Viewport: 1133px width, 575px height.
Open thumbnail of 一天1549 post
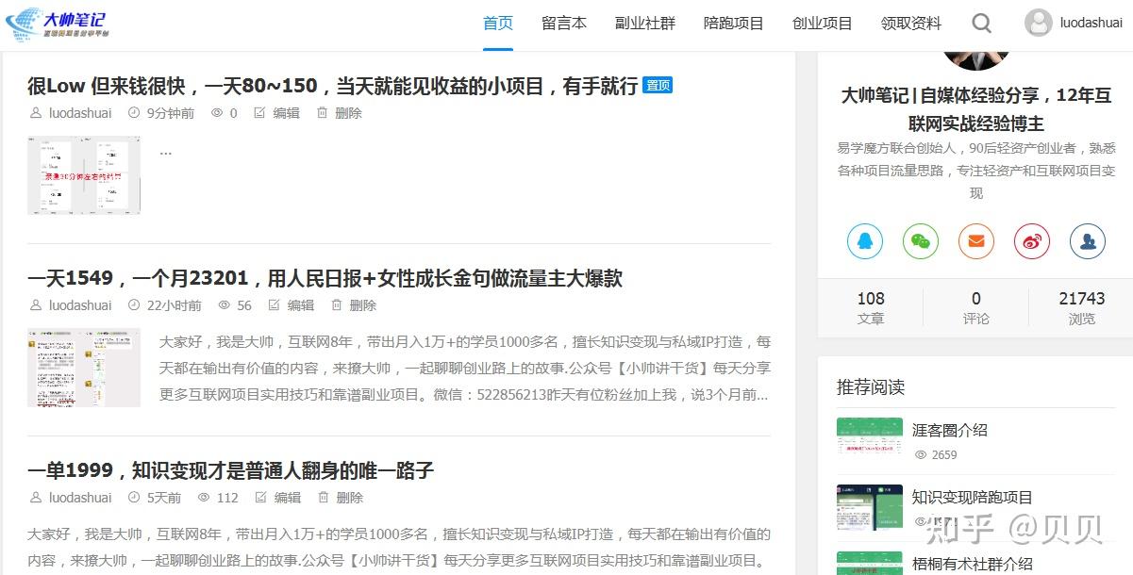click(84, 368)
